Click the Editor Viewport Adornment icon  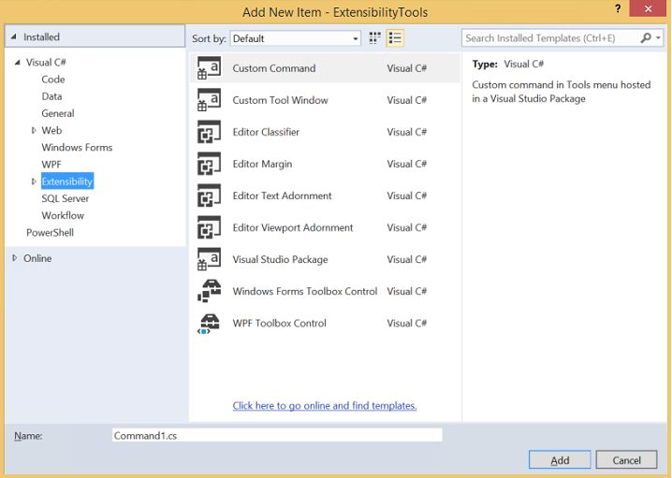pyautogui.click(x=209, y=227)
